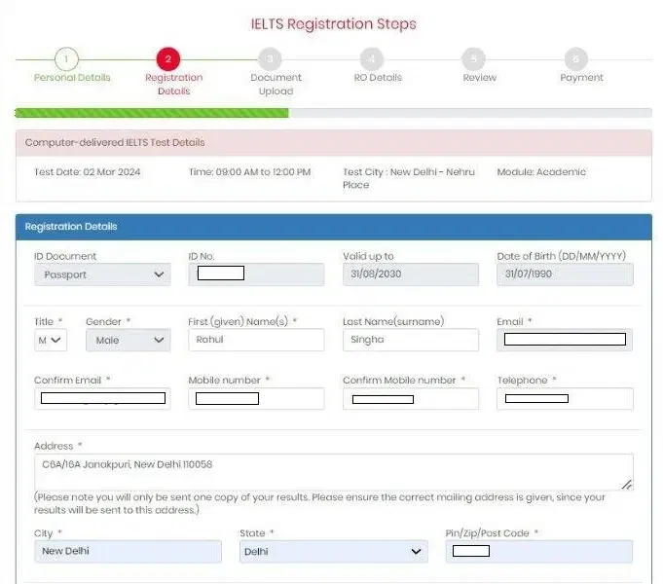Screen dimensions: 663x584
Task: Click step 5 Review circle
Action: (473, 58)
